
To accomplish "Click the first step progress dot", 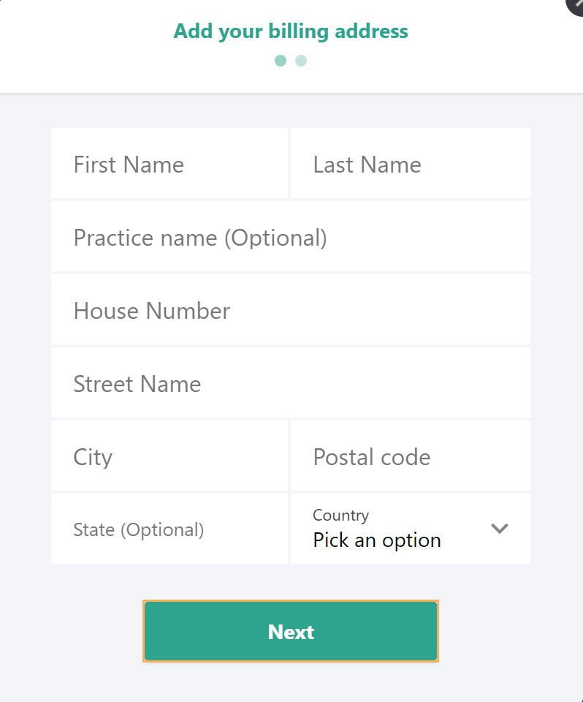I will (281, 61).
